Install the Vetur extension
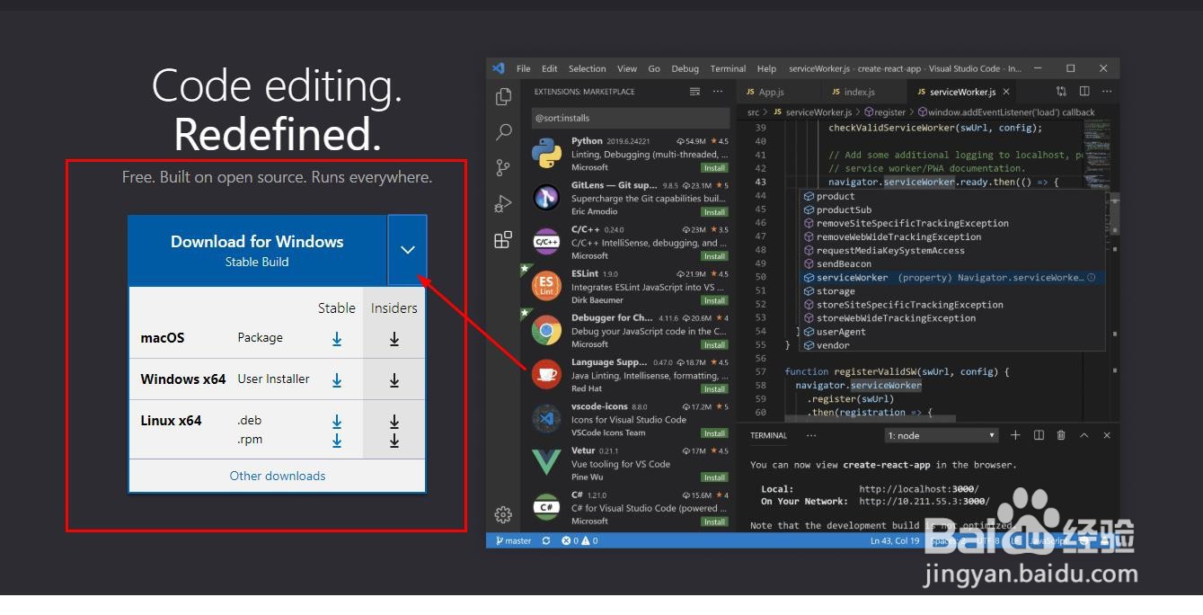 tap(714, 477)
